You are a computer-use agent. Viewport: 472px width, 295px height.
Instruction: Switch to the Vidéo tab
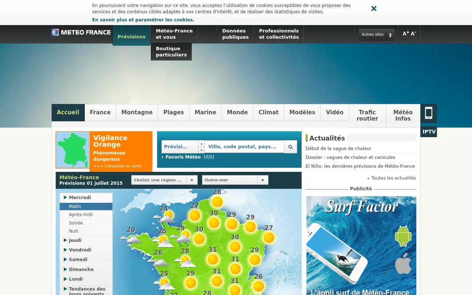click(335, 112)
